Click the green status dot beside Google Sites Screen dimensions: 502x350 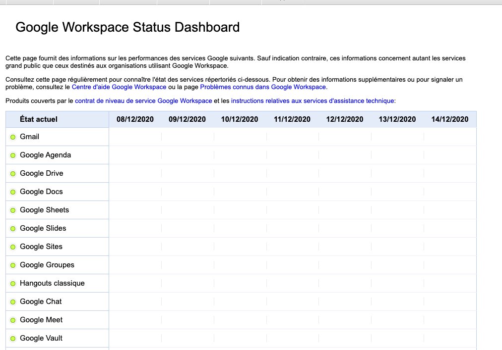click(13, 247)
